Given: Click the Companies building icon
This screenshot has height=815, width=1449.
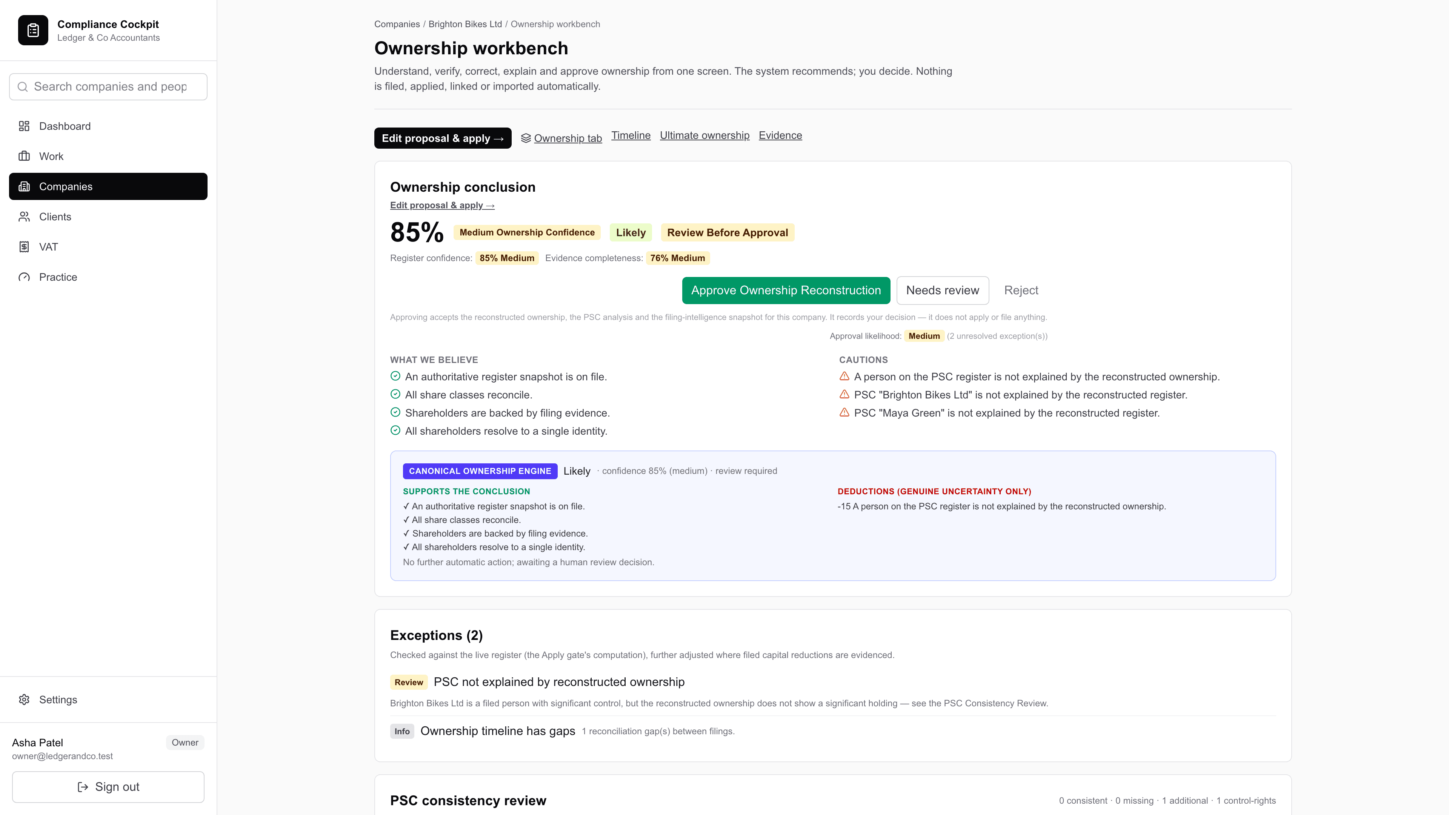Looking at the screenshot, I should (24, 187).
